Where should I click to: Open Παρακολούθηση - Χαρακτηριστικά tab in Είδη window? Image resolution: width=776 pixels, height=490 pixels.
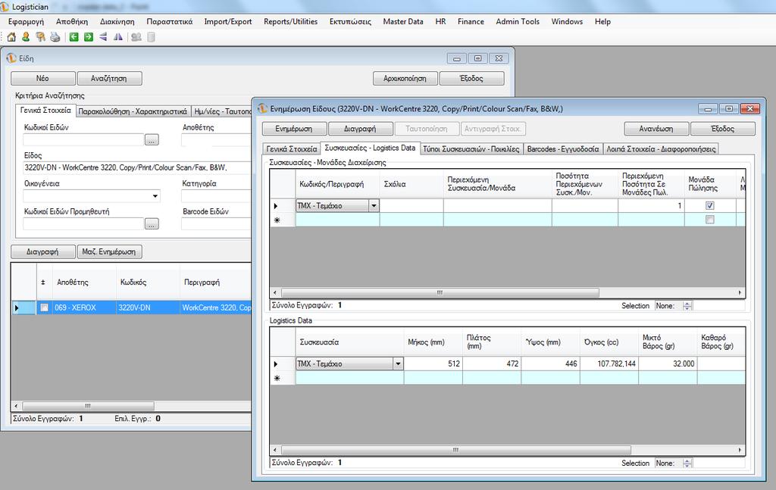(133, 111)
